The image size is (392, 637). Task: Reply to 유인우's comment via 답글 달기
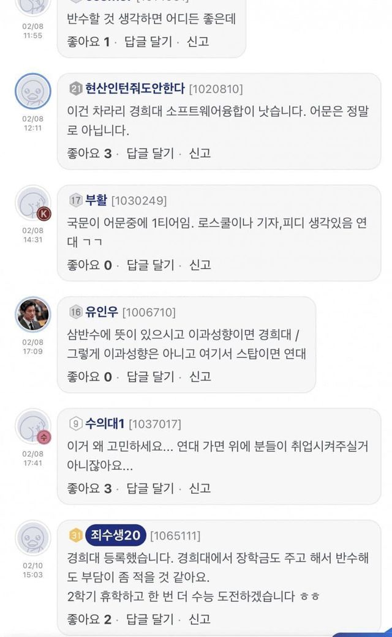tap(150, 376)
